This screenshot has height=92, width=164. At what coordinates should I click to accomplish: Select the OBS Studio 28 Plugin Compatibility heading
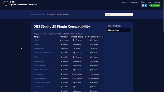62,27
